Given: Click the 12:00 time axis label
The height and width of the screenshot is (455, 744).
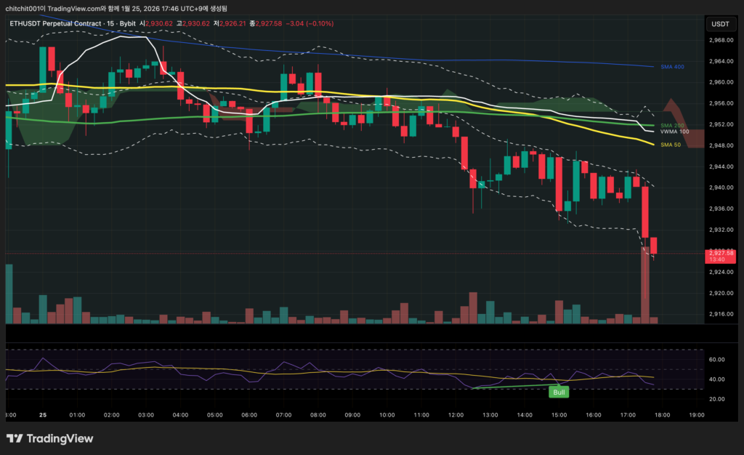Looking at the screenshot, I should coord(456,415).
